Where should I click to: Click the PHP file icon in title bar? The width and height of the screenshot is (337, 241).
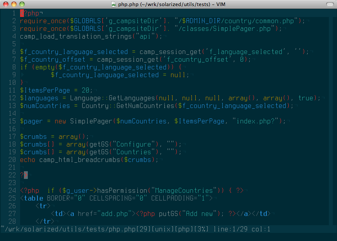[113, 4]
